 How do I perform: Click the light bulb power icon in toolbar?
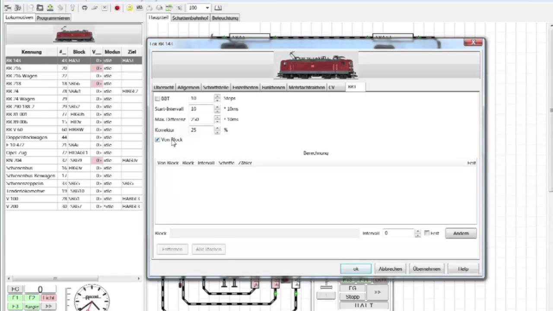[x=72, y=8]
